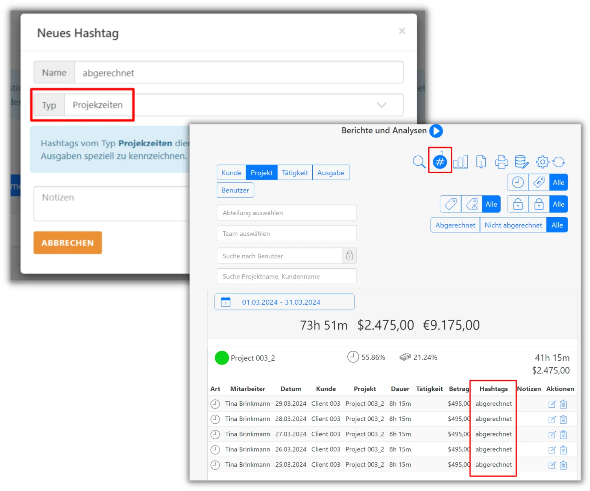This screenshot has height=491, width=590.
Task: Click the Suche Projektname, Kundenname field
Action: [x=286, y=277]
